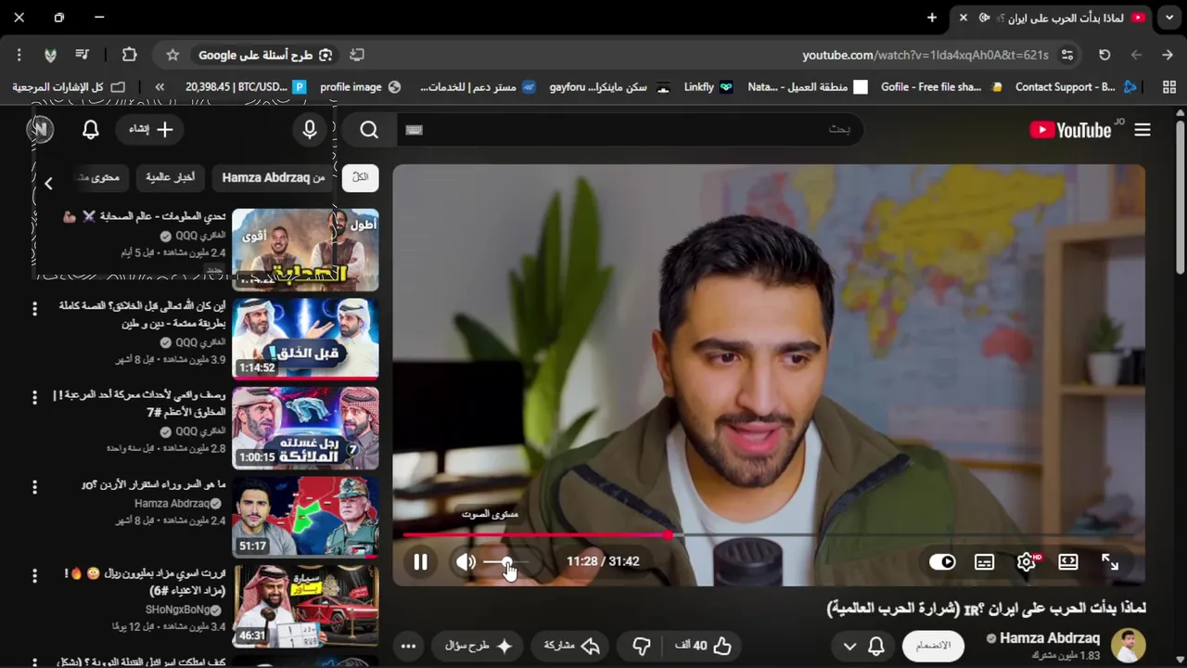Open the YouTube notifications bell in header
This screenshot has width=1187, height=668.
click(90, 130)
